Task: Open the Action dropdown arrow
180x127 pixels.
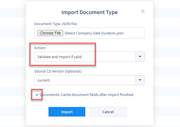Action: (x=140, y=57)
